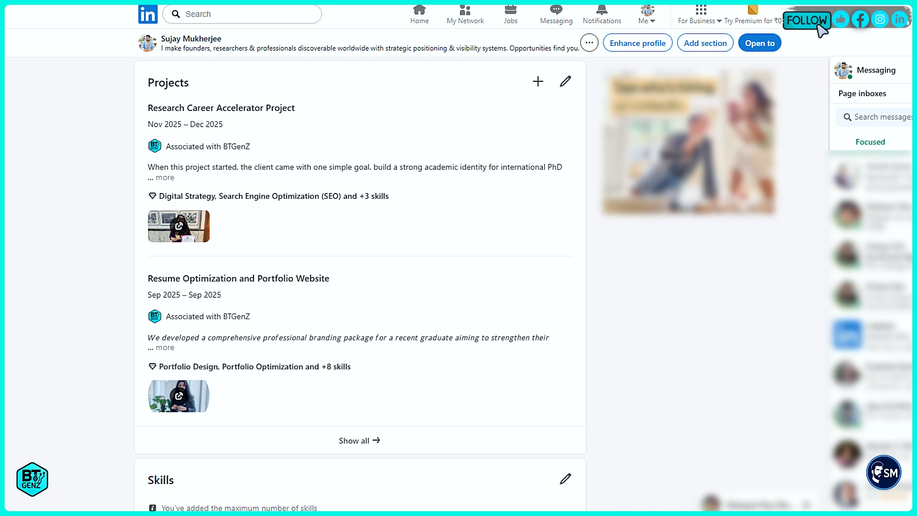Edit Skills section with pencil icon

pos(565,479)
